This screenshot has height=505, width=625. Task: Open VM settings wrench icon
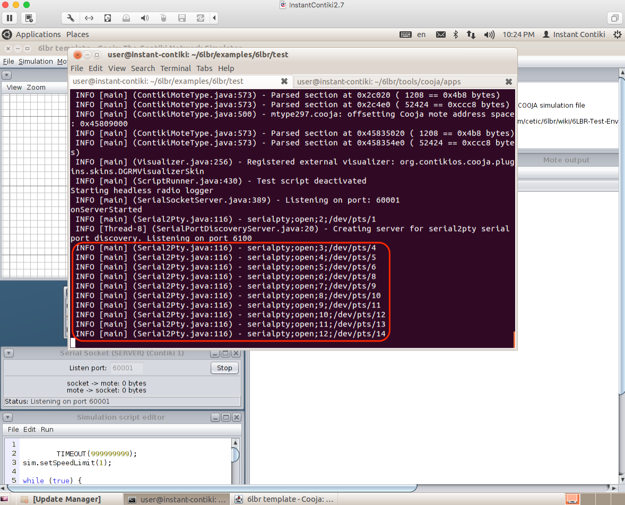[71, 18]
